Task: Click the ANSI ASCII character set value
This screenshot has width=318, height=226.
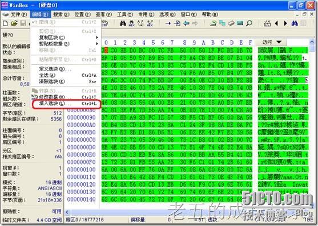Action: (x=50, y=188)
